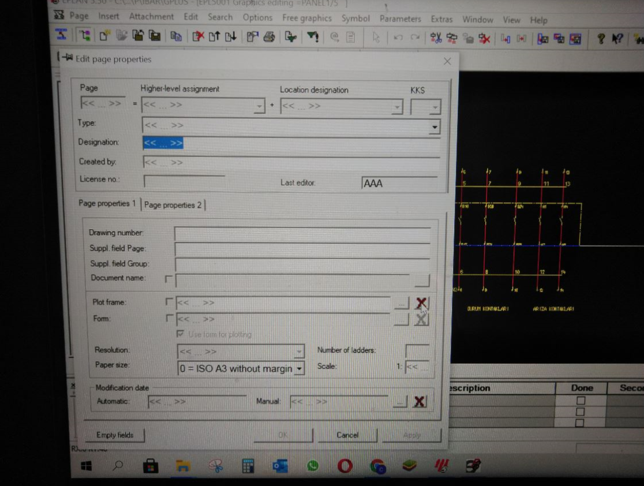Switch to the Page properties 2 tab
This screenshot has height=486, width=644.
(173, 204)
